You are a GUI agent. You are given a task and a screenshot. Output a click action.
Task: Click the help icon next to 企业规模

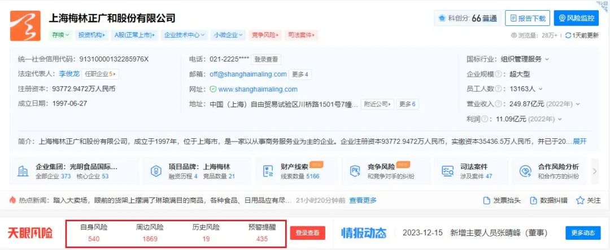pos(498,74)
